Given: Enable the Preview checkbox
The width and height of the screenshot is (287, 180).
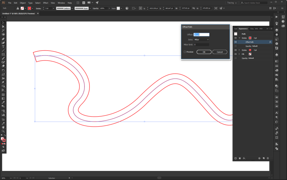Looking at the screenshot, I should click(185, 52).
